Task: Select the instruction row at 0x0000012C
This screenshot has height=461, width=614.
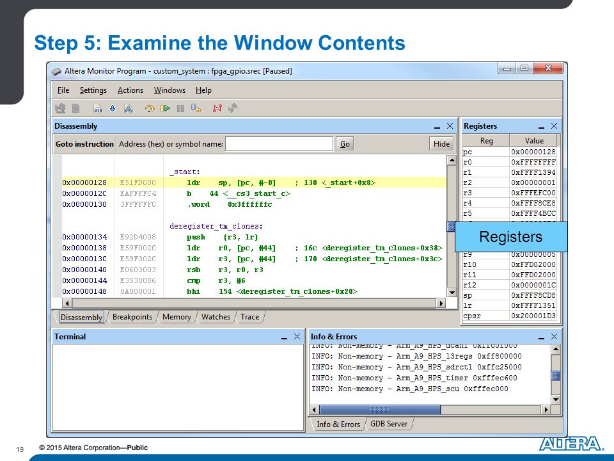Action: tap(254, 193)
